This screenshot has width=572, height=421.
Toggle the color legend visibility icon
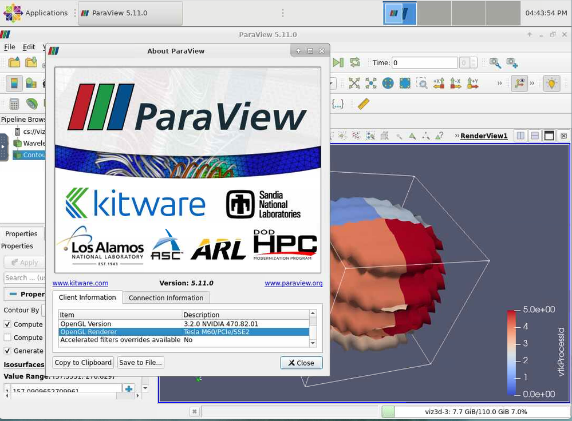(14, 84)
